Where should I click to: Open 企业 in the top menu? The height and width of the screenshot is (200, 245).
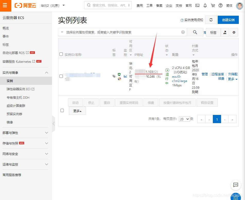(169, 6)
